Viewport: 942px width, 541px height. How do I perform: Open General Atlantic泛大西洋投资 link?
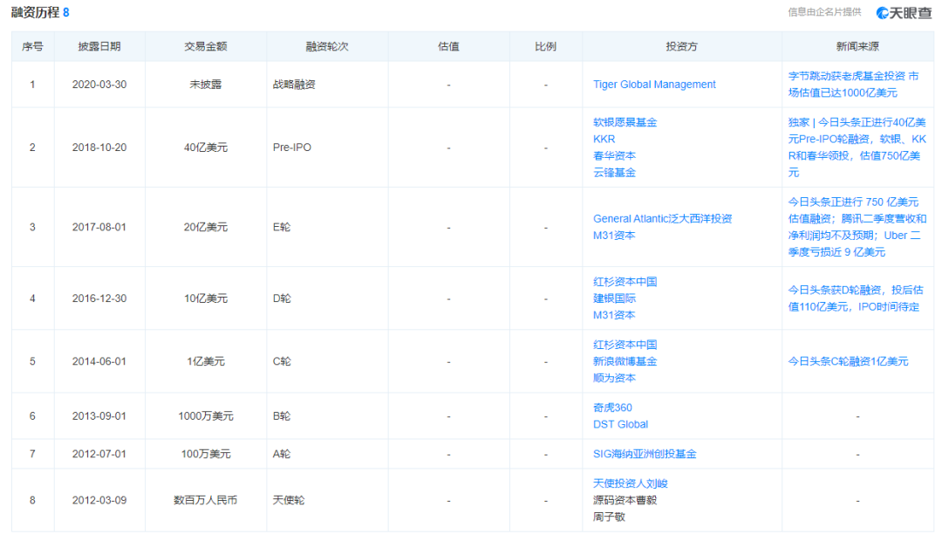pos(662,219)
